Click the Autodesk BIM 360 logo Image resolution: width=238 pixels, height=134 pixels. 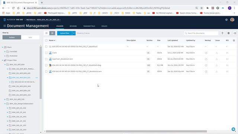[x=13, y=20]
